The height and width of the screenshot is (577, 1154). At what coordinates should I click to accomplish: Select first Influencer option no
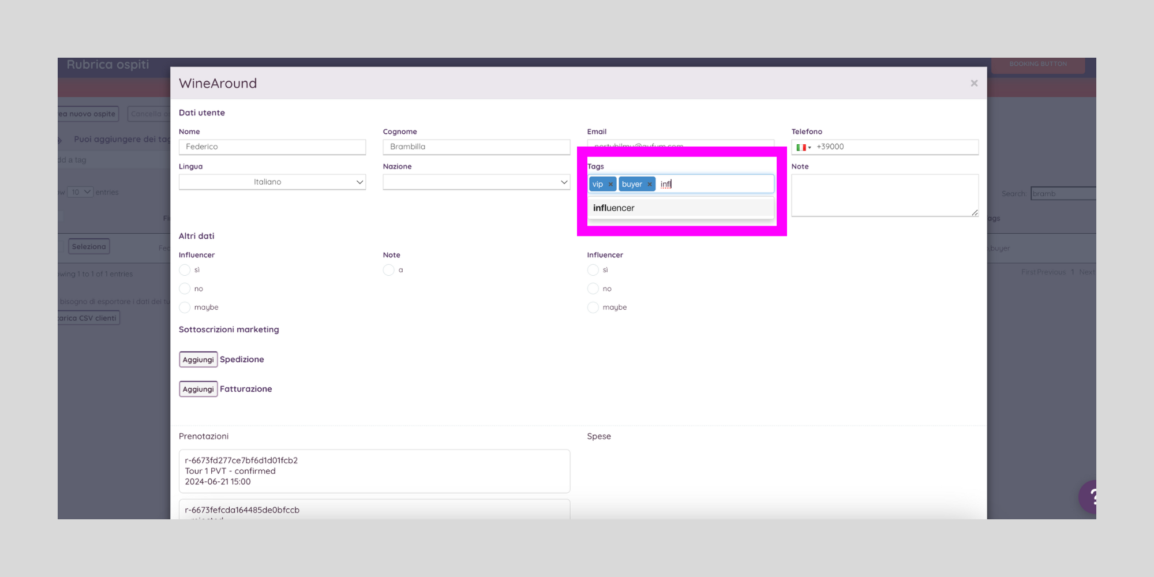185,288
